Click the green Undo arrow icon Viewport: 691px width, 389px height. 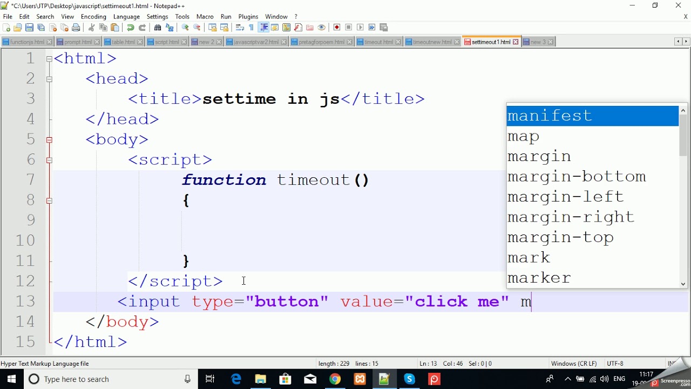point(131,28)
